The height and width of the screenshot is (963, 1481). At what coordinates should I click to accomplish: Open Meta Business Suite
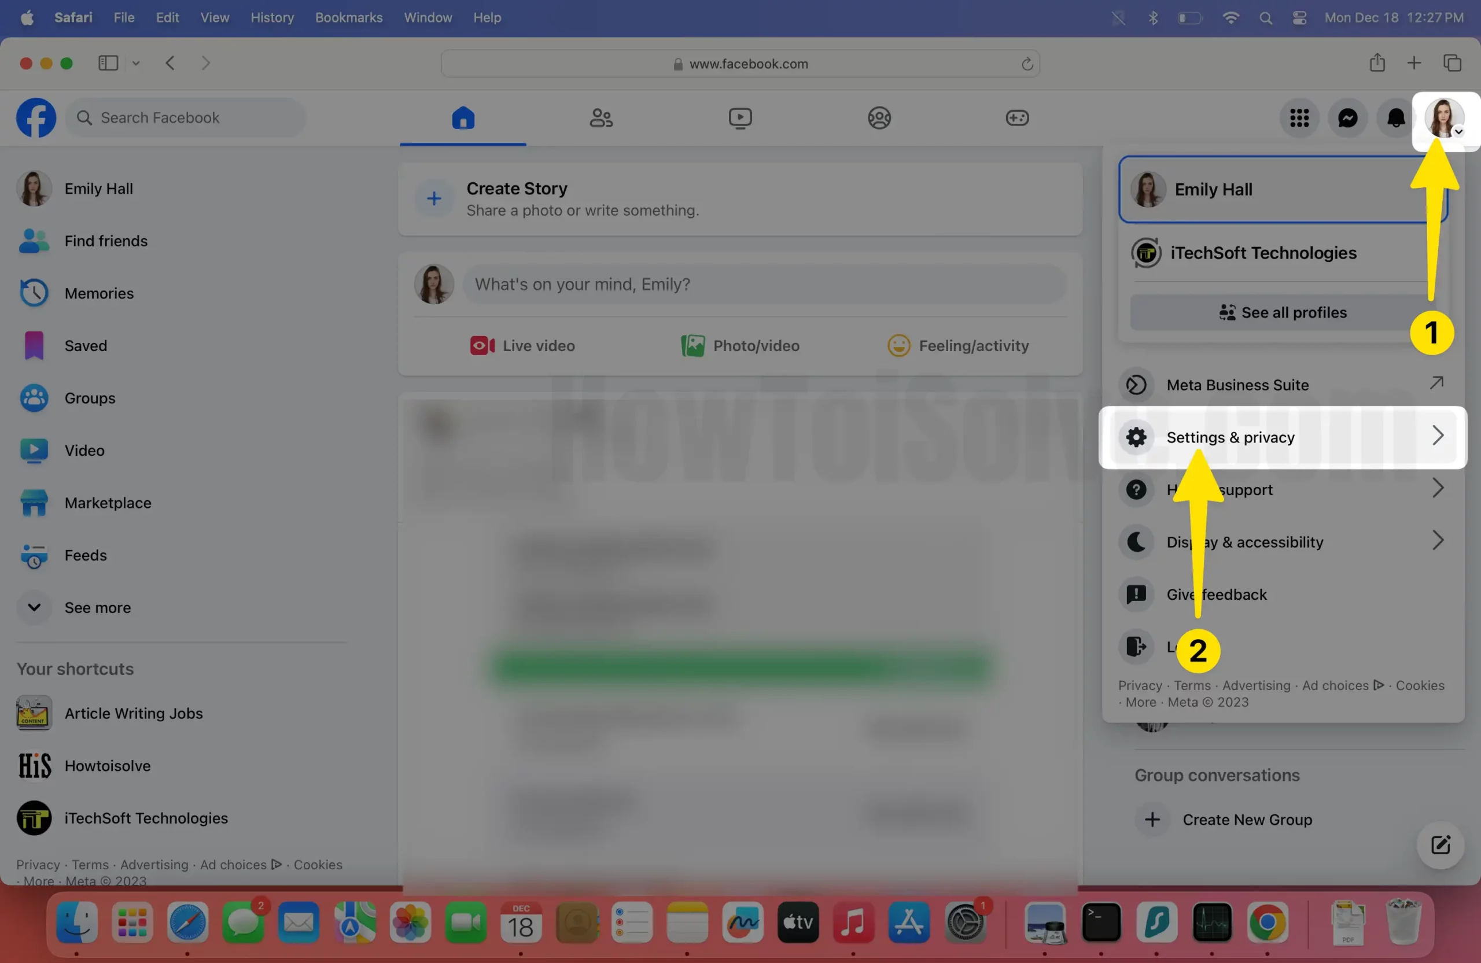pos(1283,385)
